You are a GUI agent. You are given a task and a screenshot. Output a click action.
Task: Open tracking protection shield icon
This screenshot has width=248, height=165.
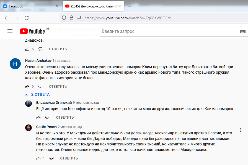click(x=64, y=18)
